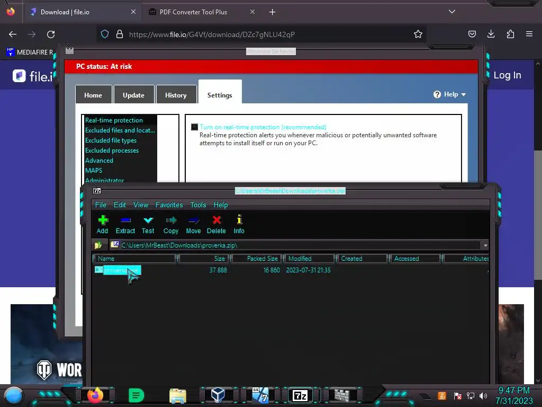Screen dimensions: 542x407
Task: Open the Info icon in 7-Zip toolbar
Action: point(239,225)
